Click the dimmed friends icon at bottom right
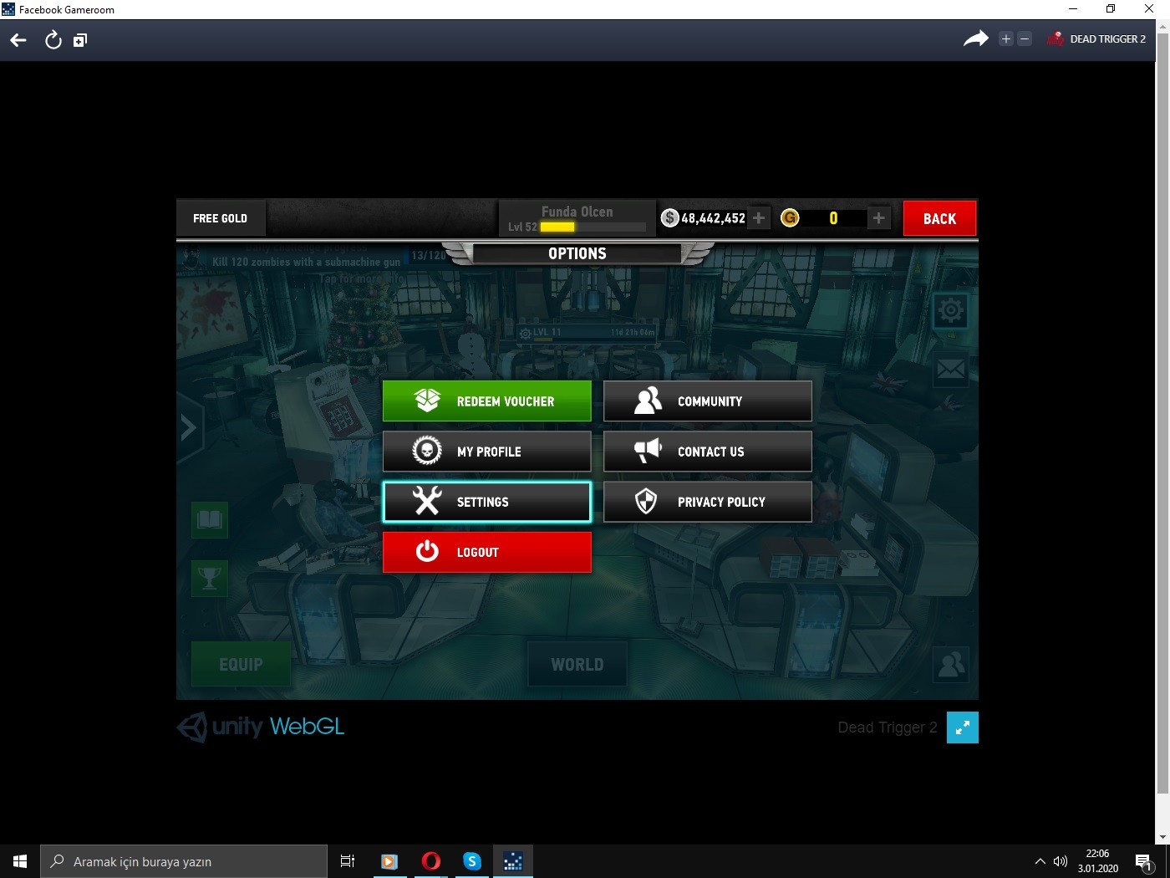This screenshot has width=1170, height=878. coord(951,665)
